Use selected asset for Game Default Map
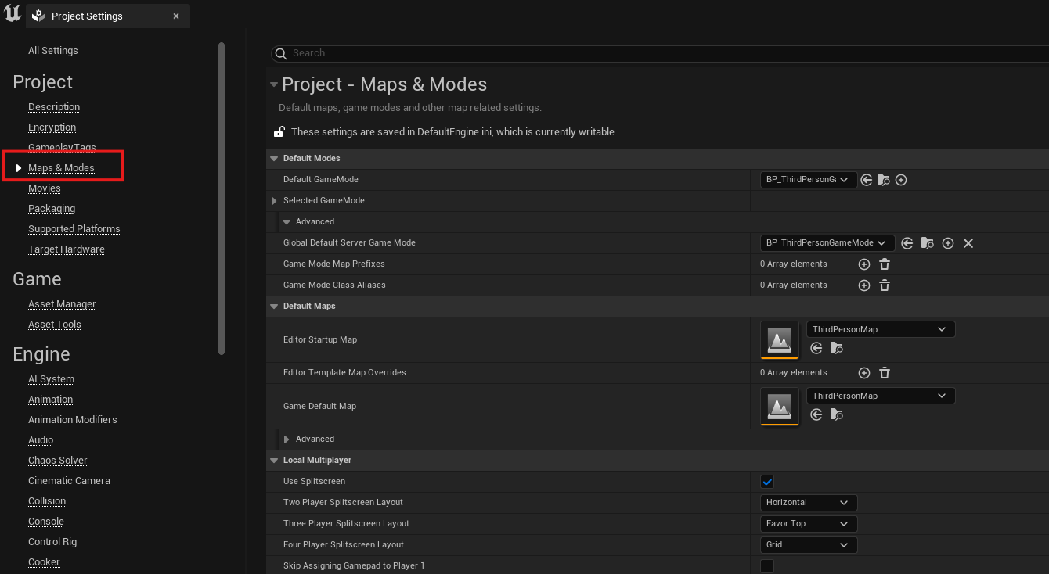Viewport: 1049px width, 574px height. point(816,414)
